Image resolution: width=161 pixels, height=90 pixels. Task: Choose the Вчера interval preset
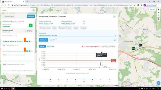[x=54, y=28]
